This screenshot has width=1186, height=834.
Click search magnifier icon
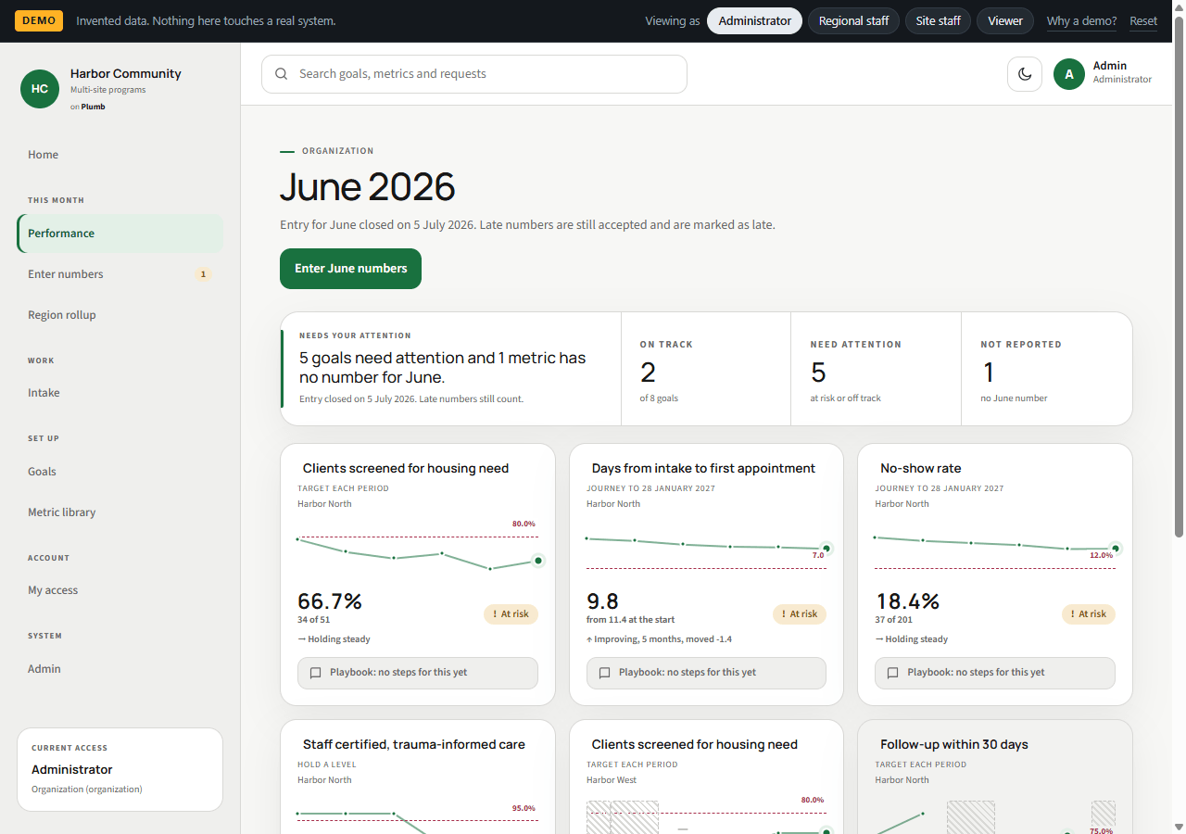pyautogui.click(x=281, y=74)
